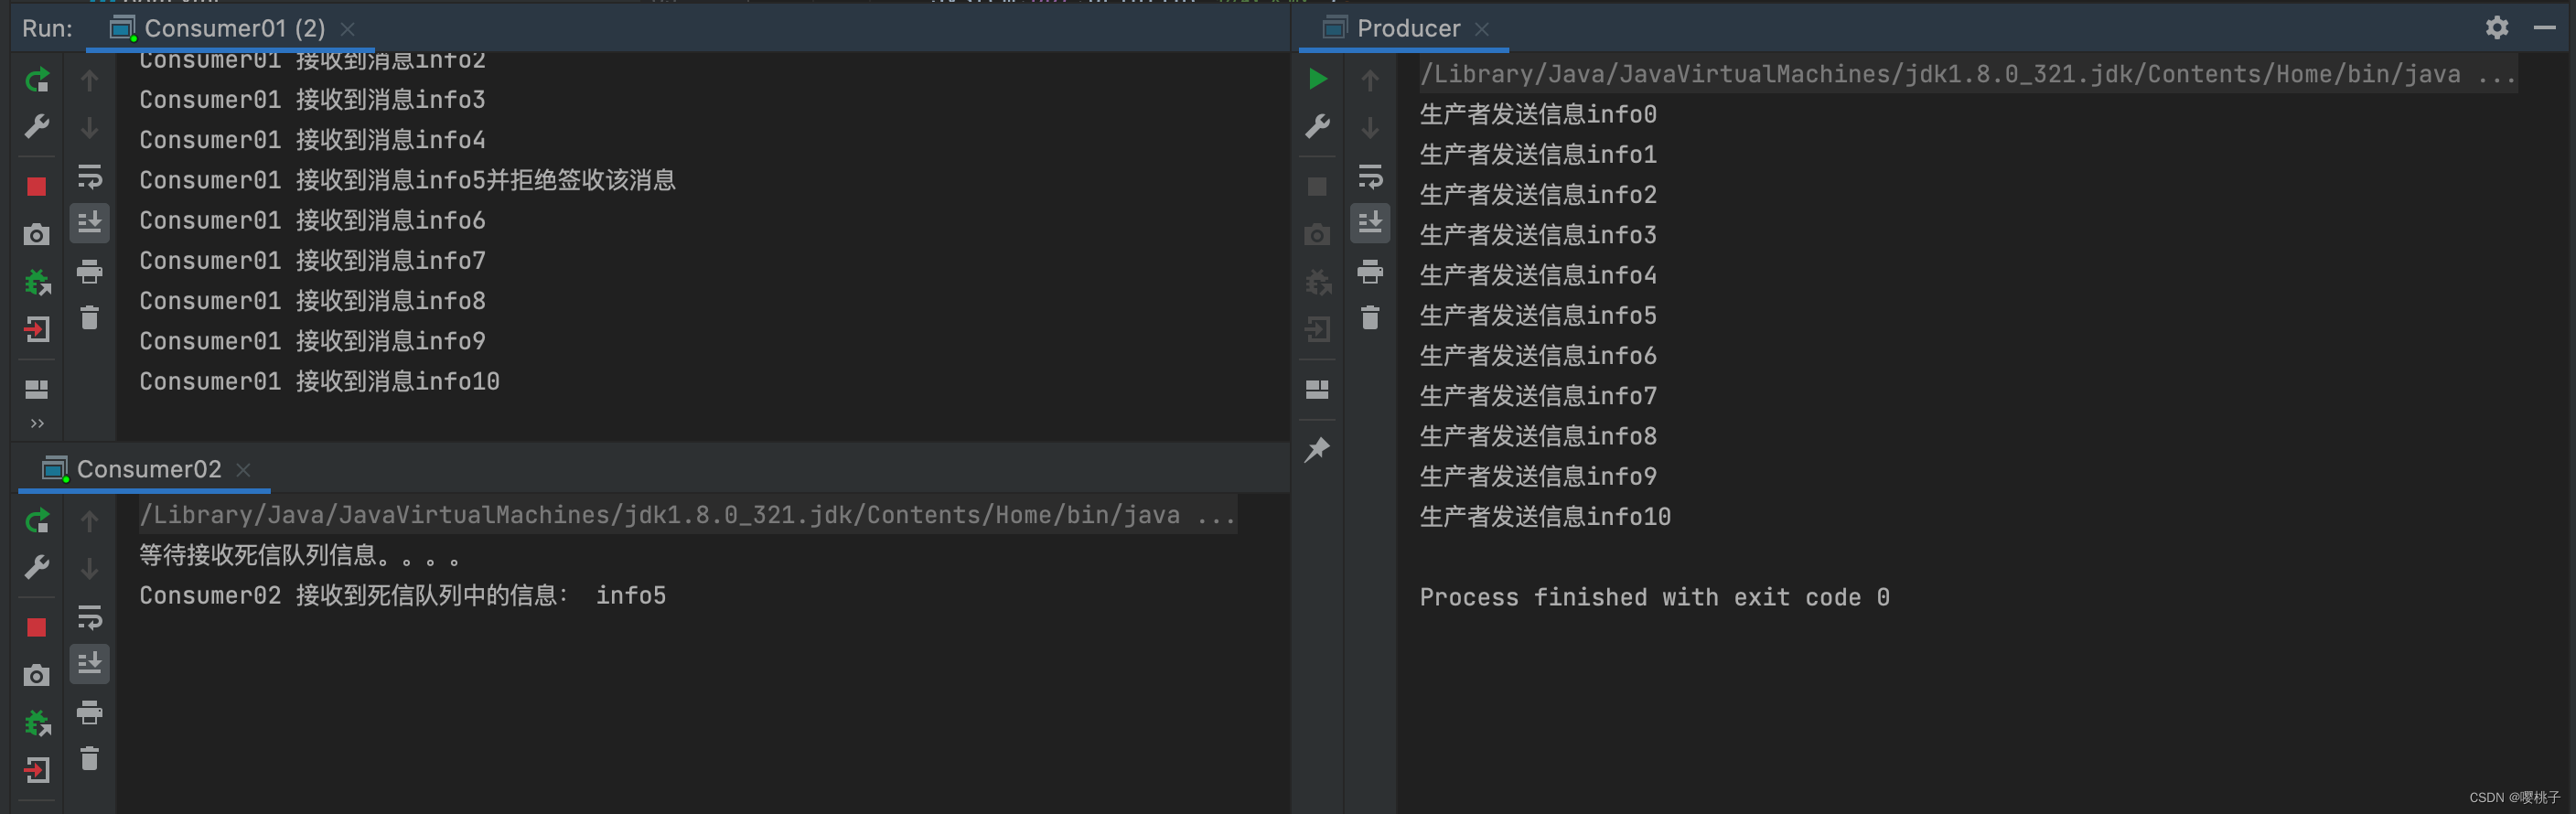Rerun Consumer01 with the green rerun icon
Viewport: 2576px width, 814px height.
tap(37, 79)
